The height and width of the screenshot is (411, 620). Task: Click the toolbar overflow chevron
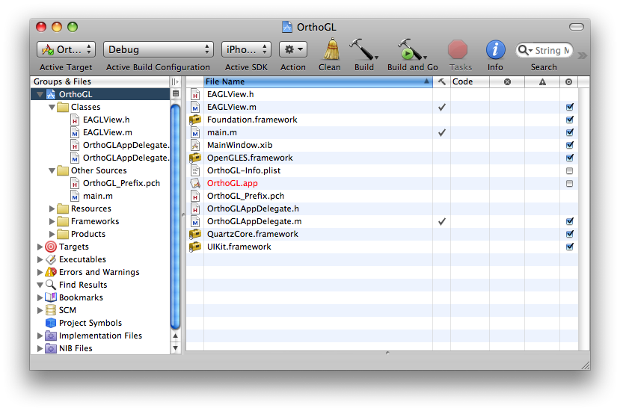pos(582,55)
